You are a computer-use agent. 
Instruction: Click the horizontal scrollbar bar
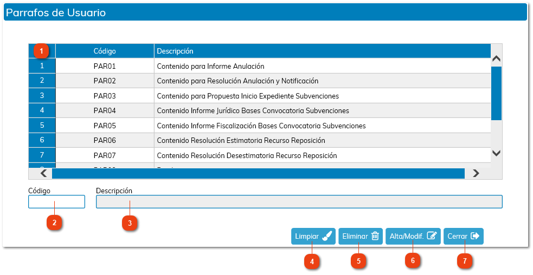pyautogui.click(x=258, y=173)
